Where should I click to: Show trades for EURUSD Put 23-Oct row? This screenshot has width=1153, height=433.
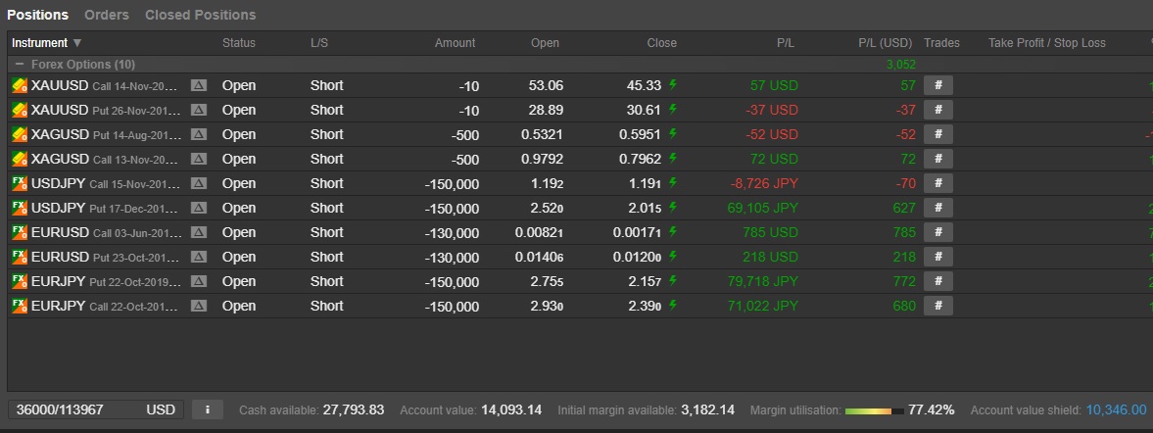tap(938, 257)
